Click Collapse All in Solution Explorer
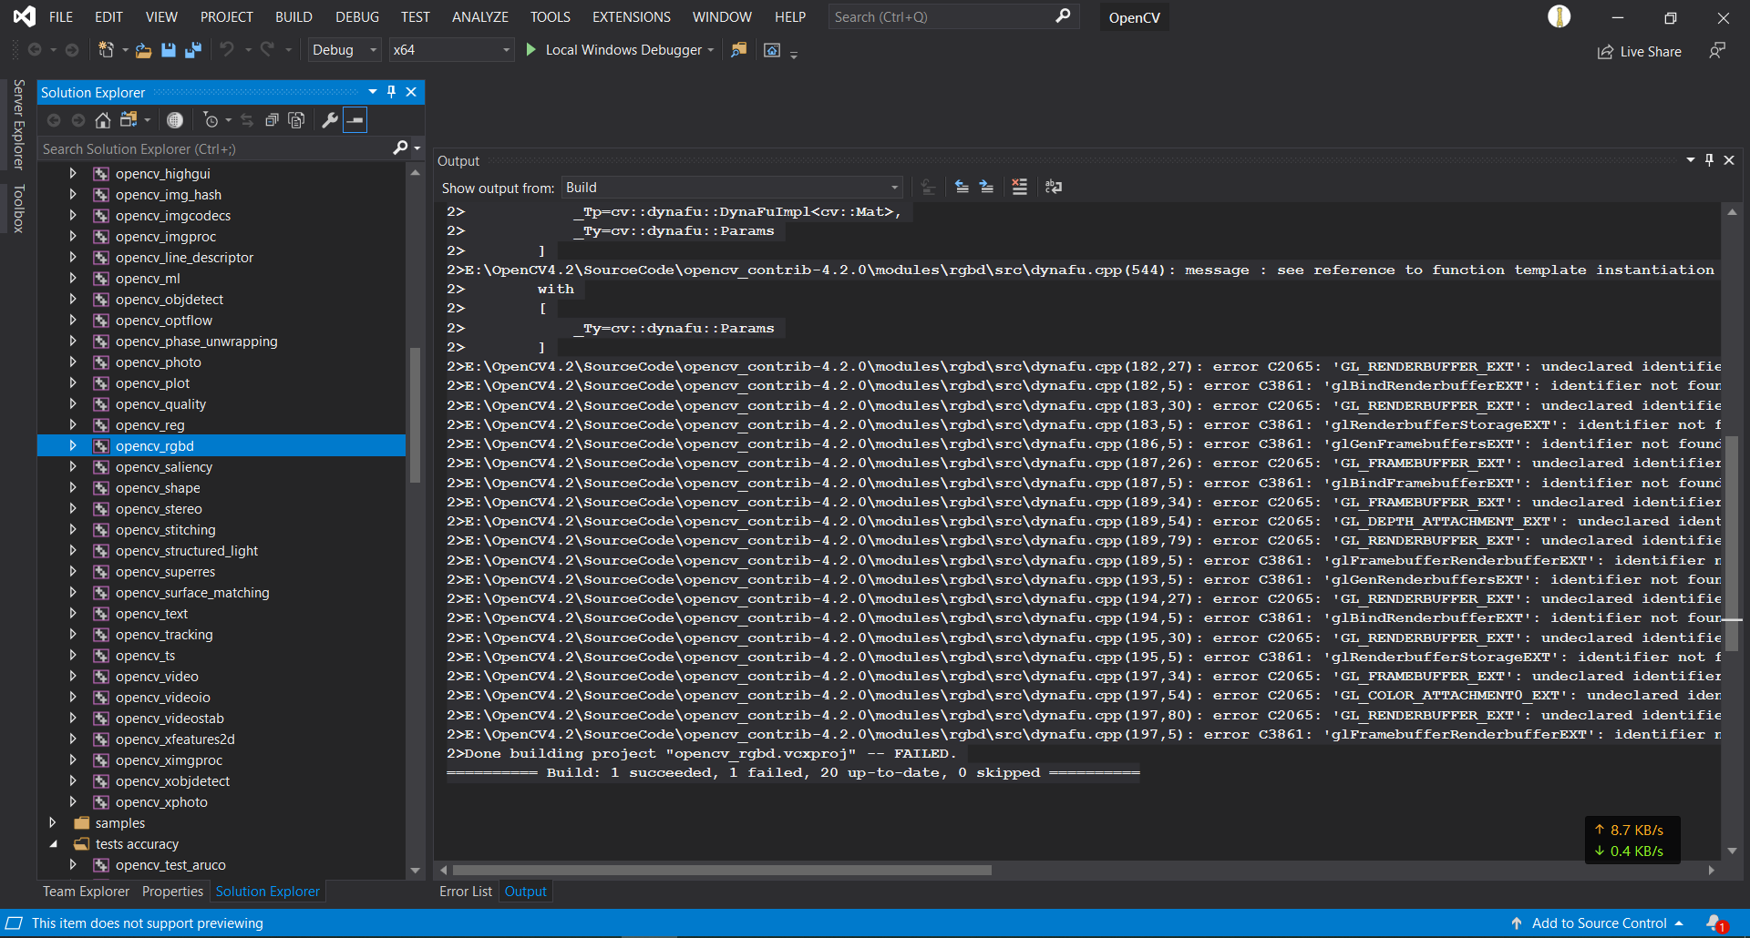The width and height of the screenshot is (1750, 938). [272, 120]
